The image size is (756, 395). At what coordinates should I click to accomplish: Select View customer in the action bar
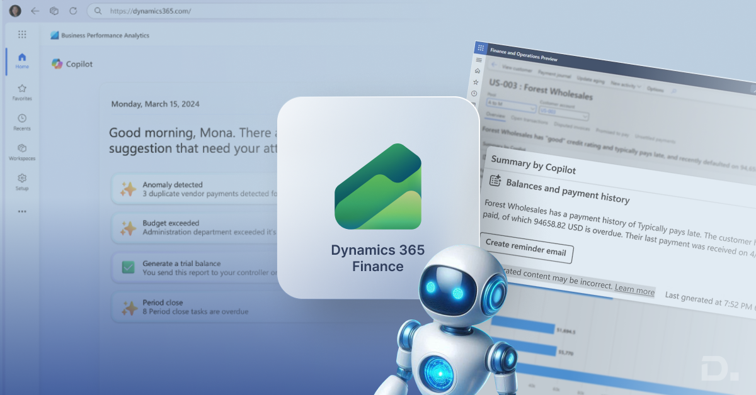(517, 69)
